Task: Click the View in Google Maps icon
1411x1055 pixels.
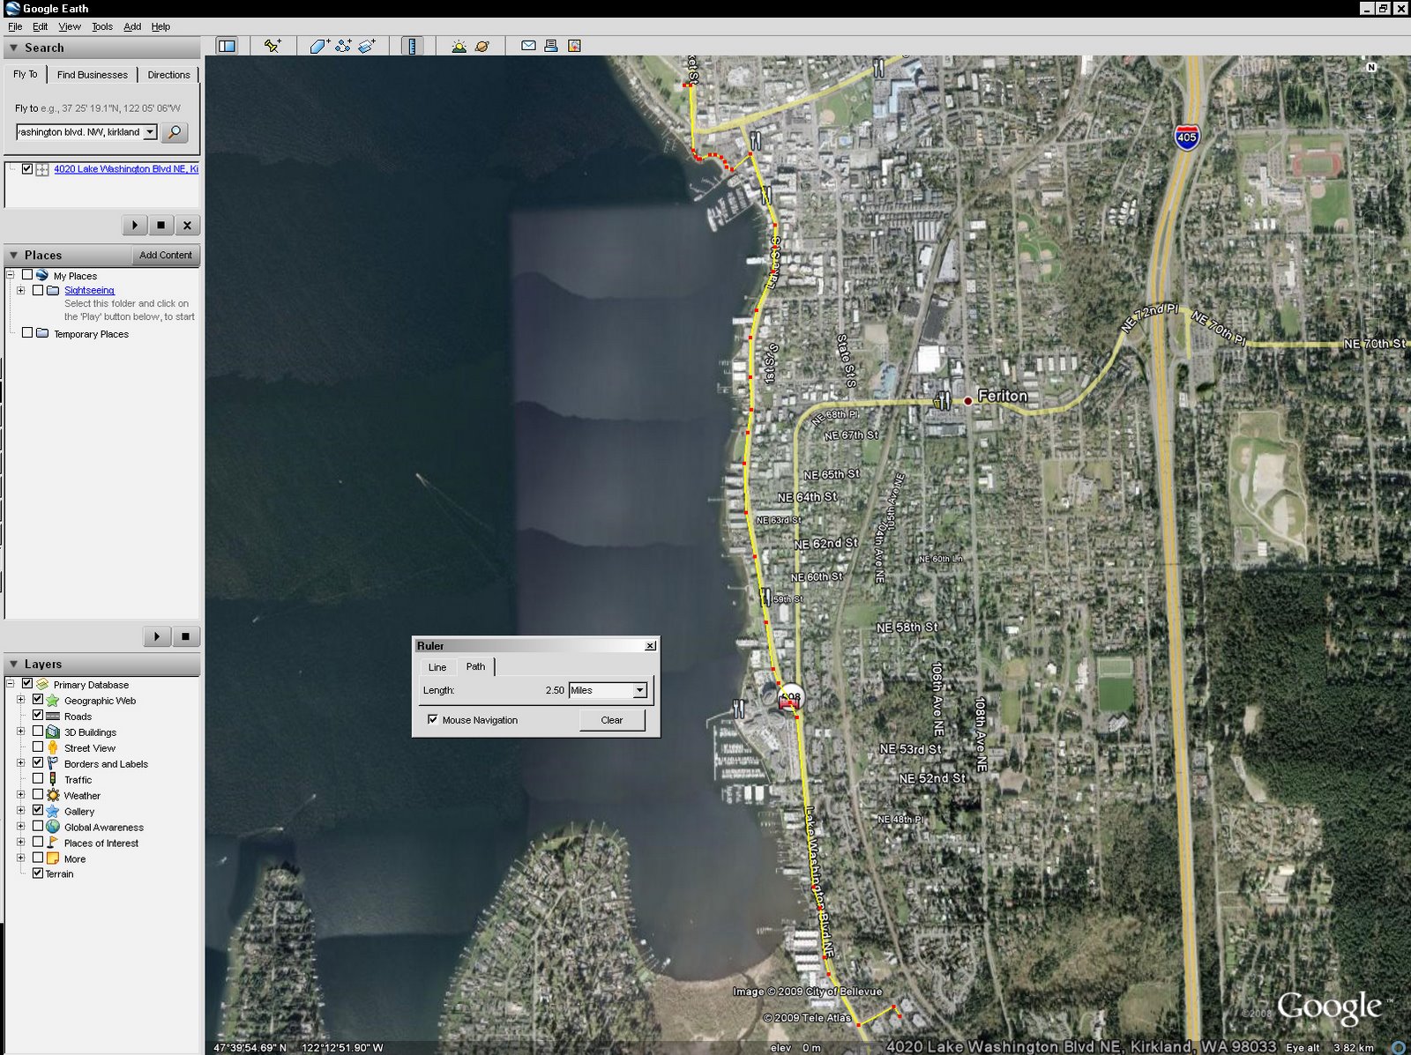Action: point(574,46)
